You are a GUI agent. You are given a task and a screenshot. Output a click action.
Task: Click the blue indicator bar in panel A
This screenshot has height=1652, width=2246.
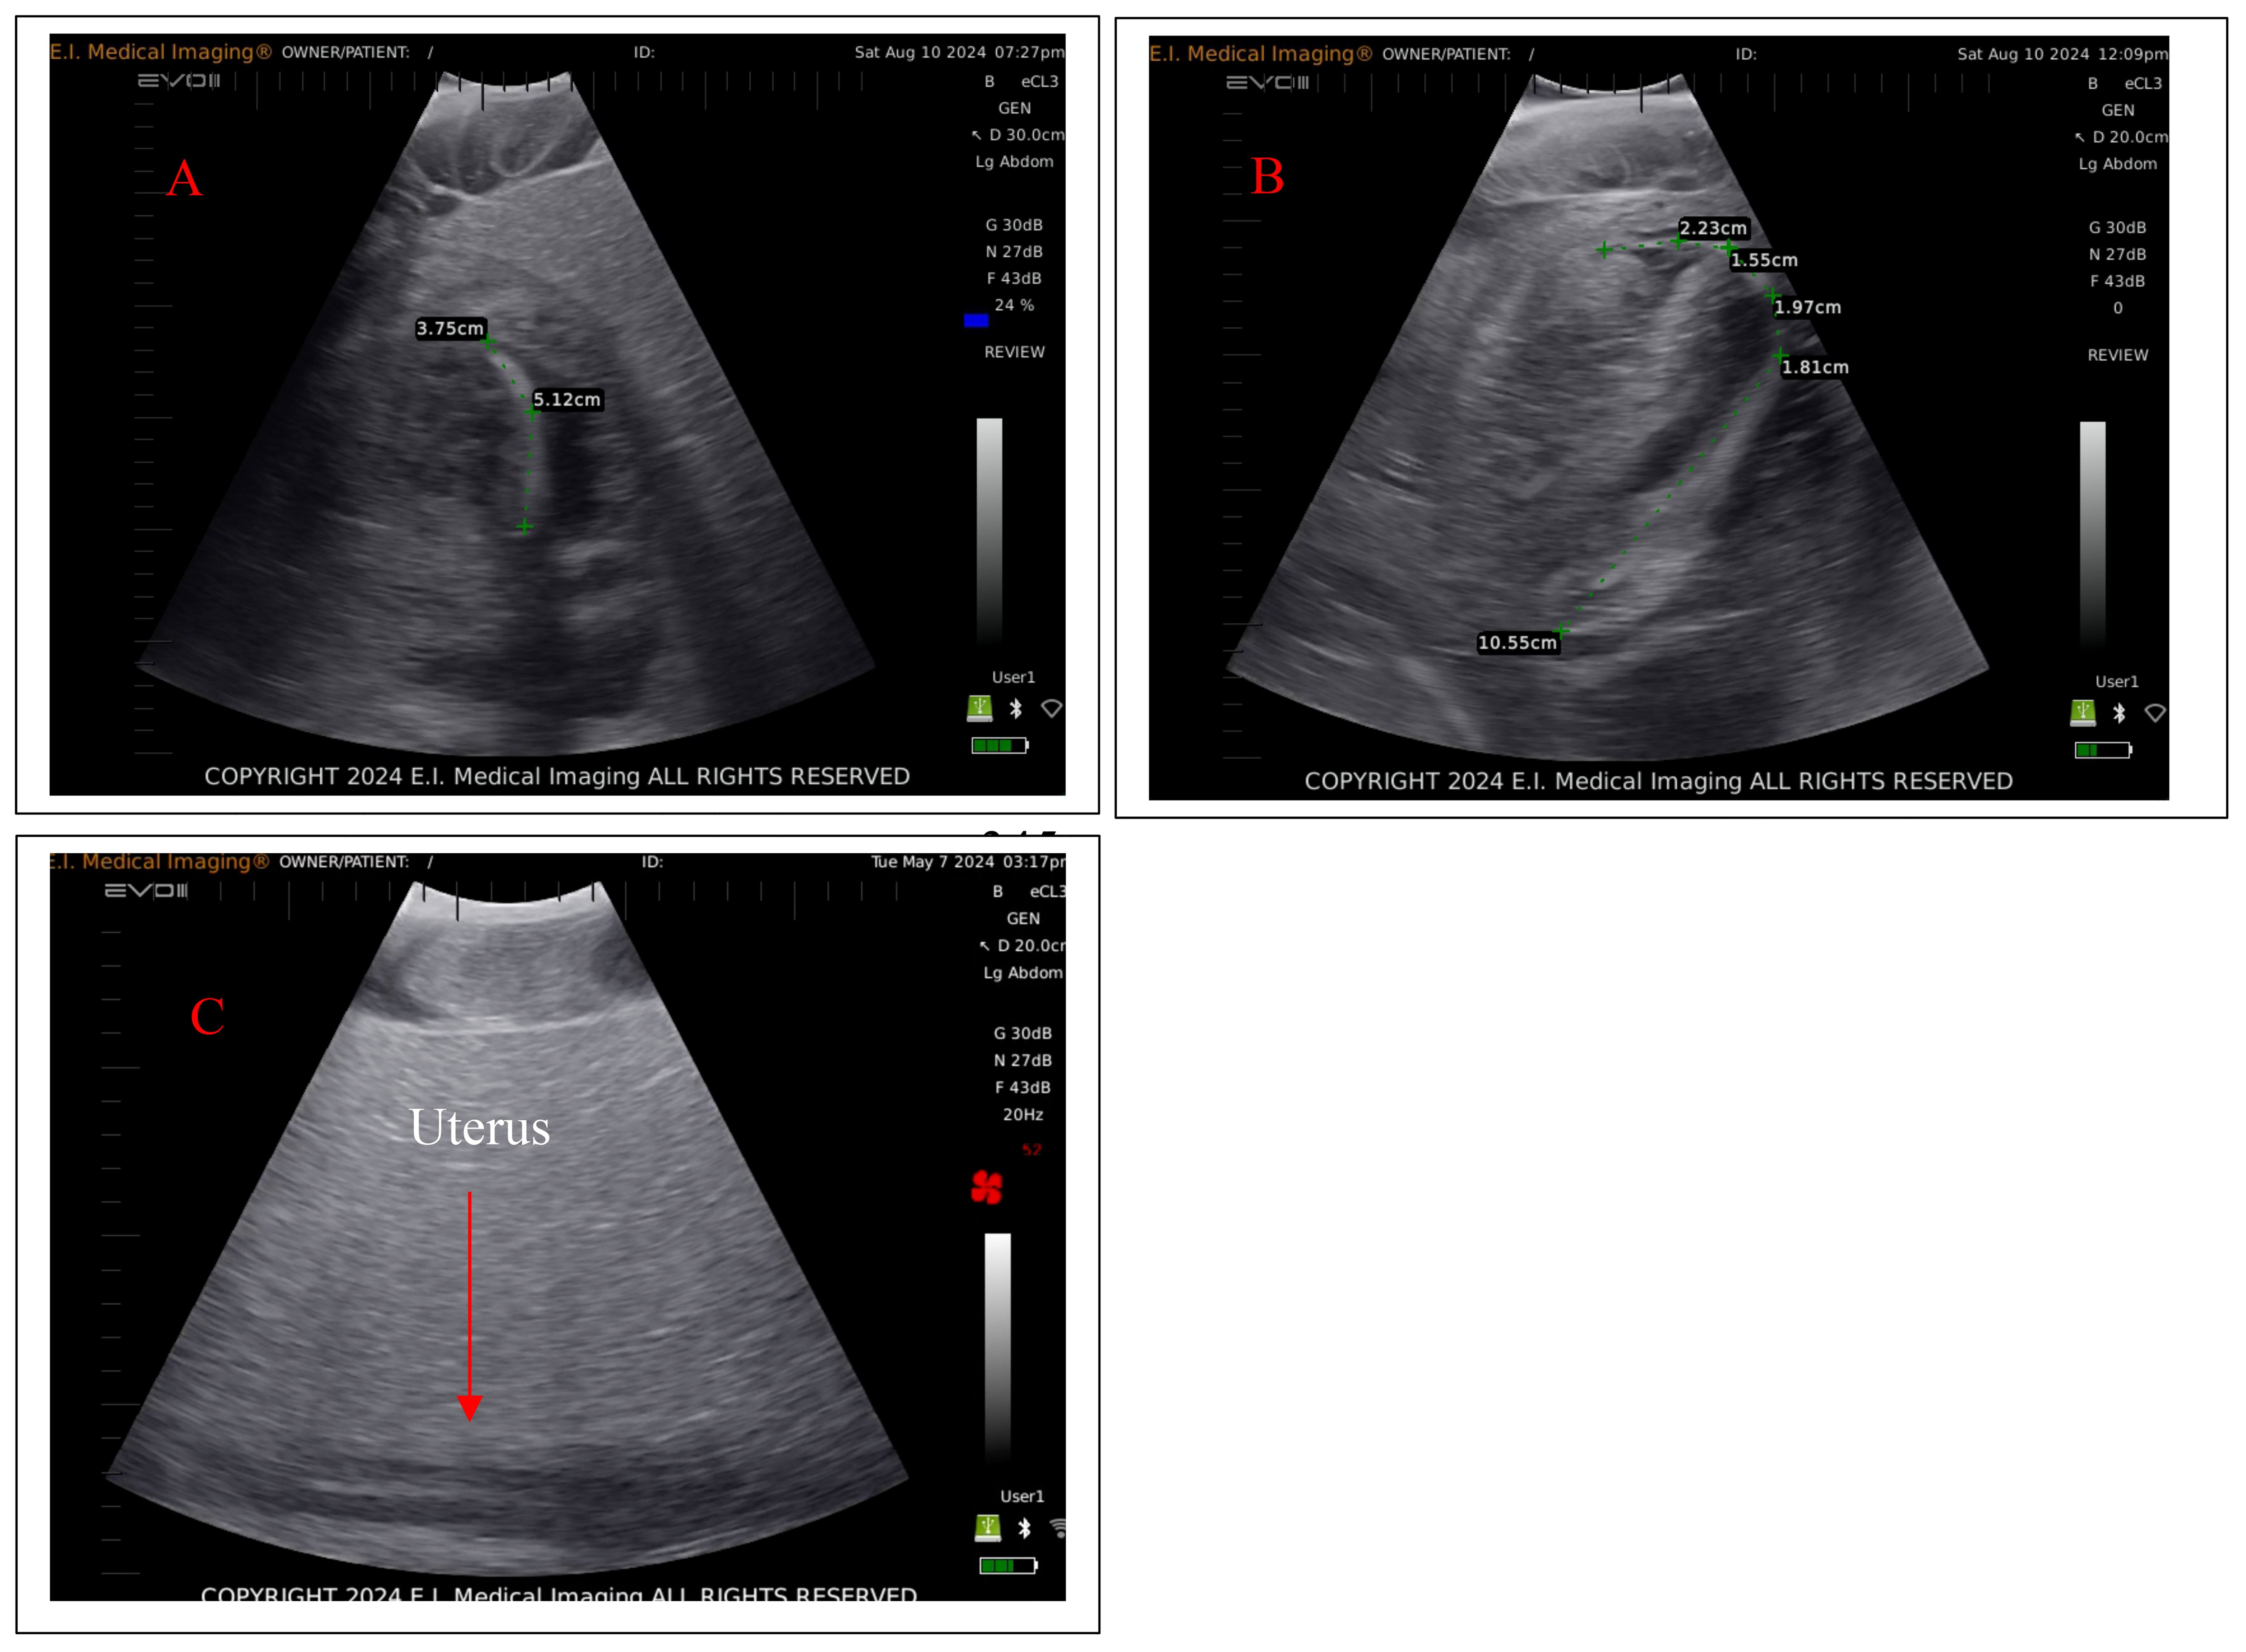(976, 320)
